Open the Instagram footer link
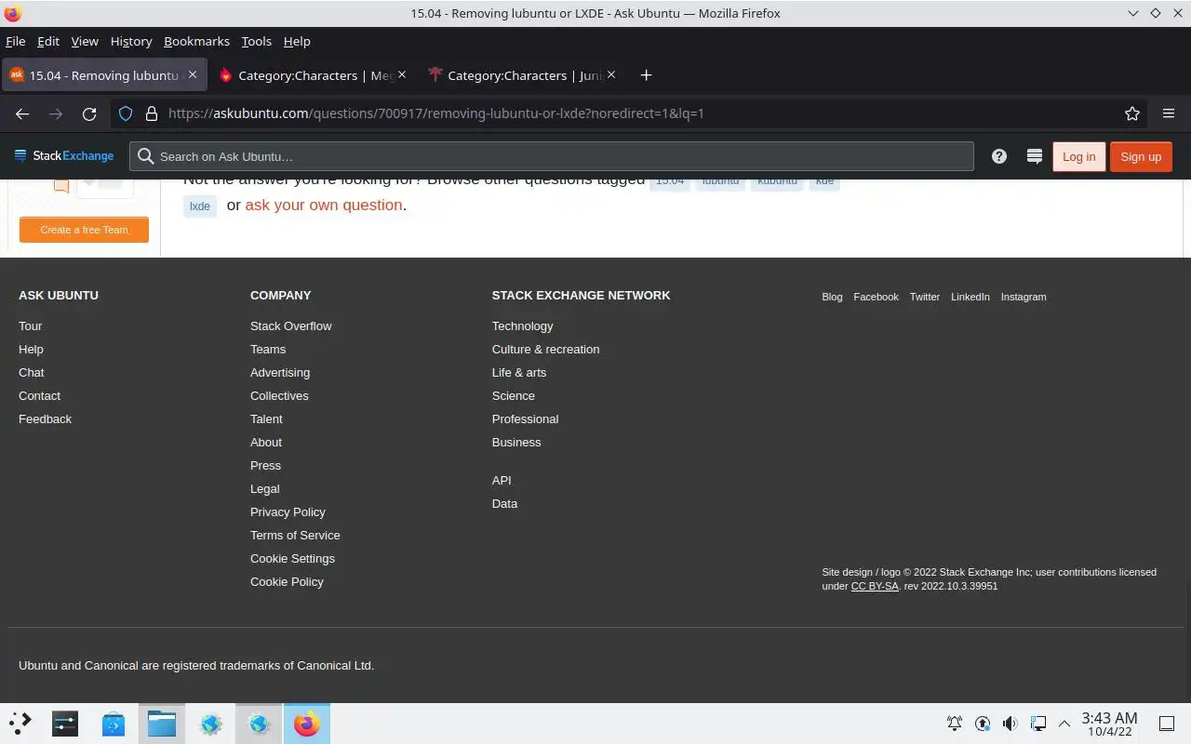 [x=1024, y=297]
